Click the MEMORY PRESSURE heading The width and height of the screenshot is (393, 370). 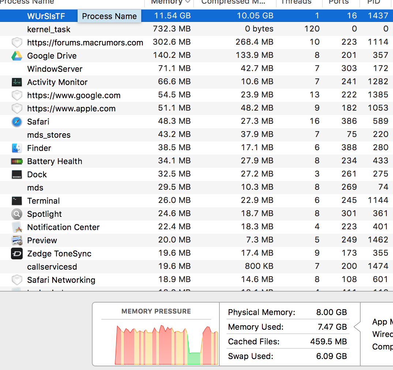[x=156, y=311]
